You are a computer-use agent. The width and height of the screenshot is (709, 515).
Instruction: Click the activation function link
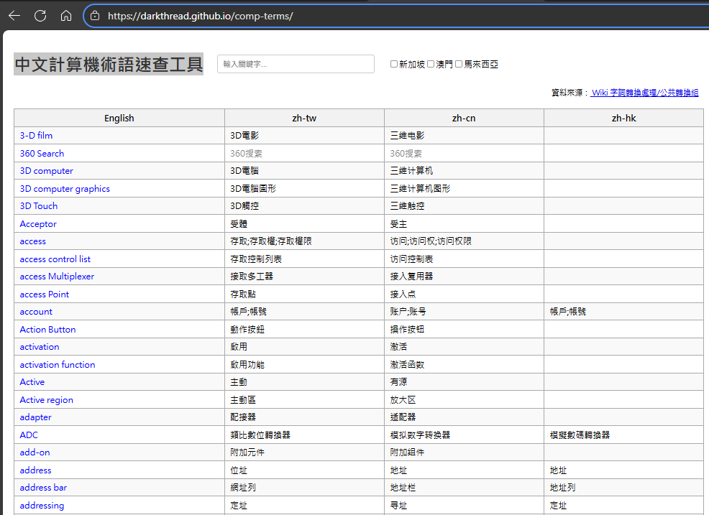click(58, 364)
